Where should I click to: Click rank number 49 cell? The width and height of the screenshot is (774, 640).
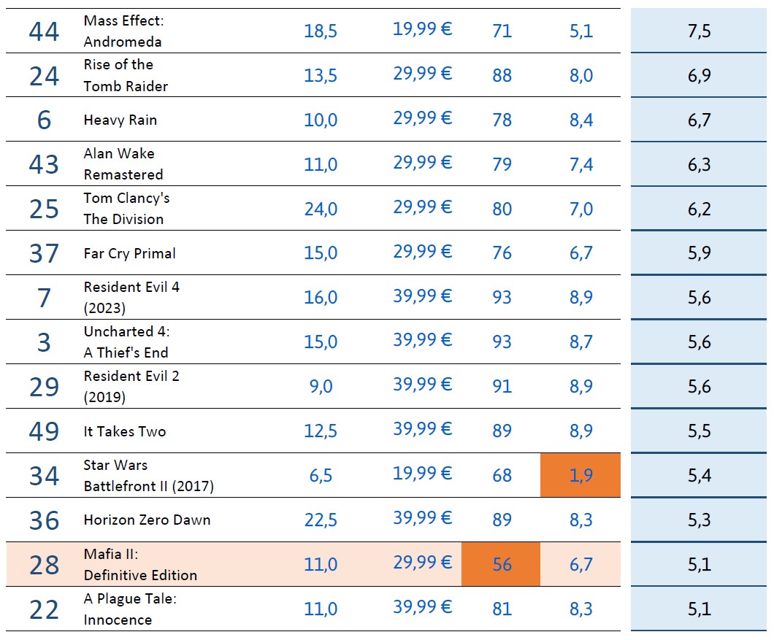[44, 431]
